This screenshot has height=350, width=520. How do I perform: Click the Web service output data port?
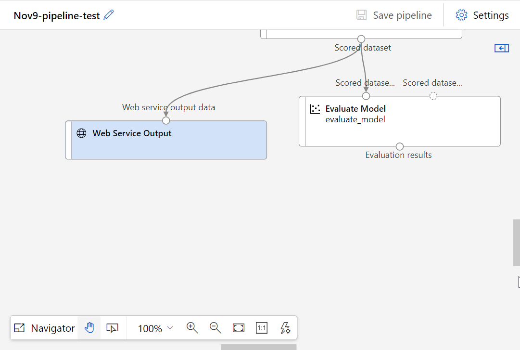point(166,120)
